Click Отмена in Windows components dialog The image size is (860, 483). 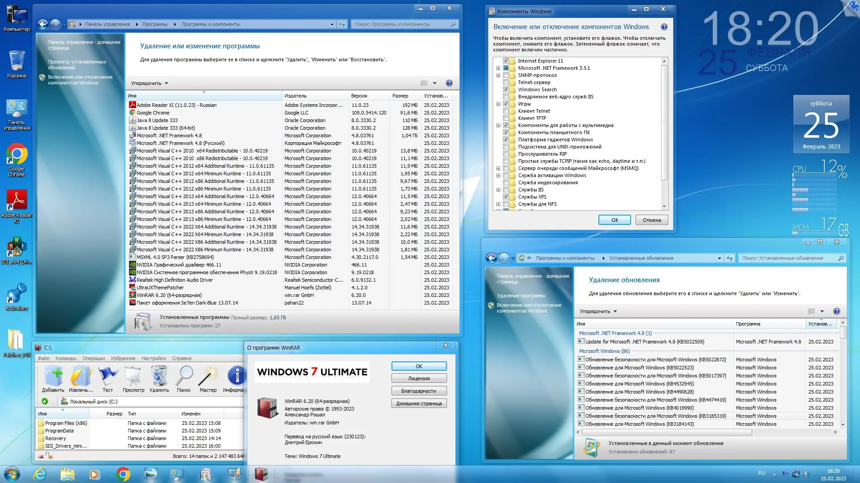(x=651, y=220)
